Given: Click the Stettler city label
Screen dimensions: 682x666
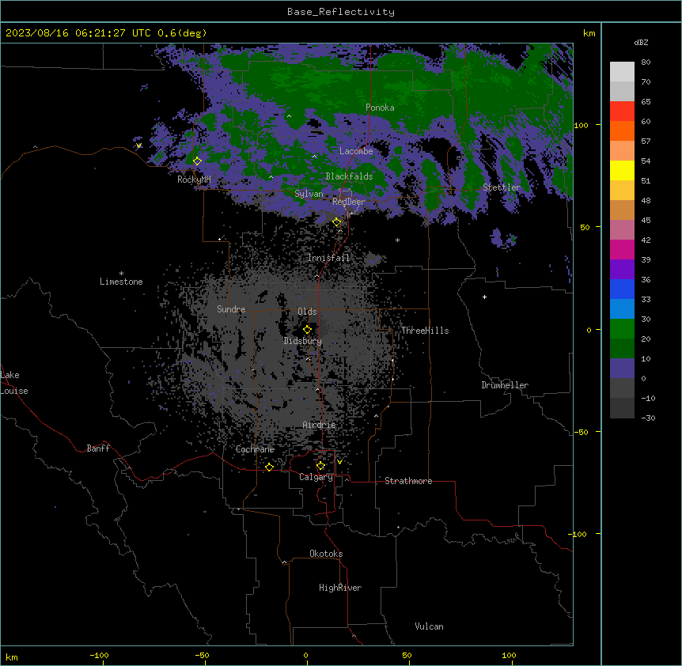Looking at the screenshot, I should pyautogui.click(x=502, y=187).
